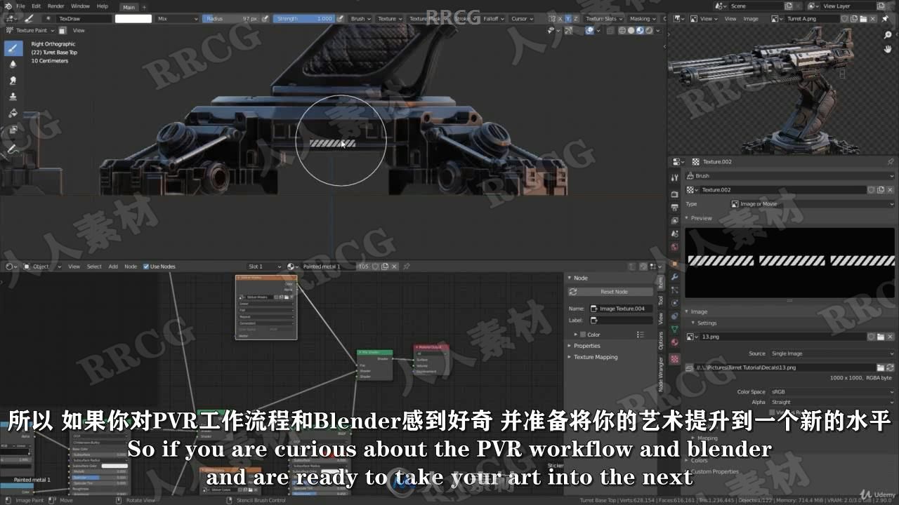Click pin icon in properties header
This screenshot has width=899, height=505.
click(891, 161)
